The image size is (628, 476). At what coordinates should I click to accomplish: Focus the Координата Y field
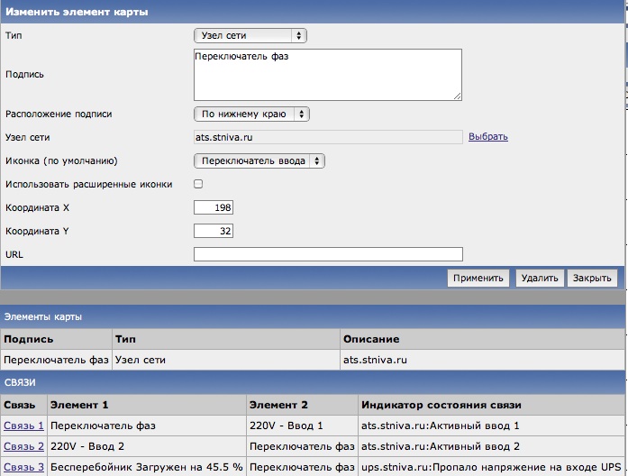(214, 231)
